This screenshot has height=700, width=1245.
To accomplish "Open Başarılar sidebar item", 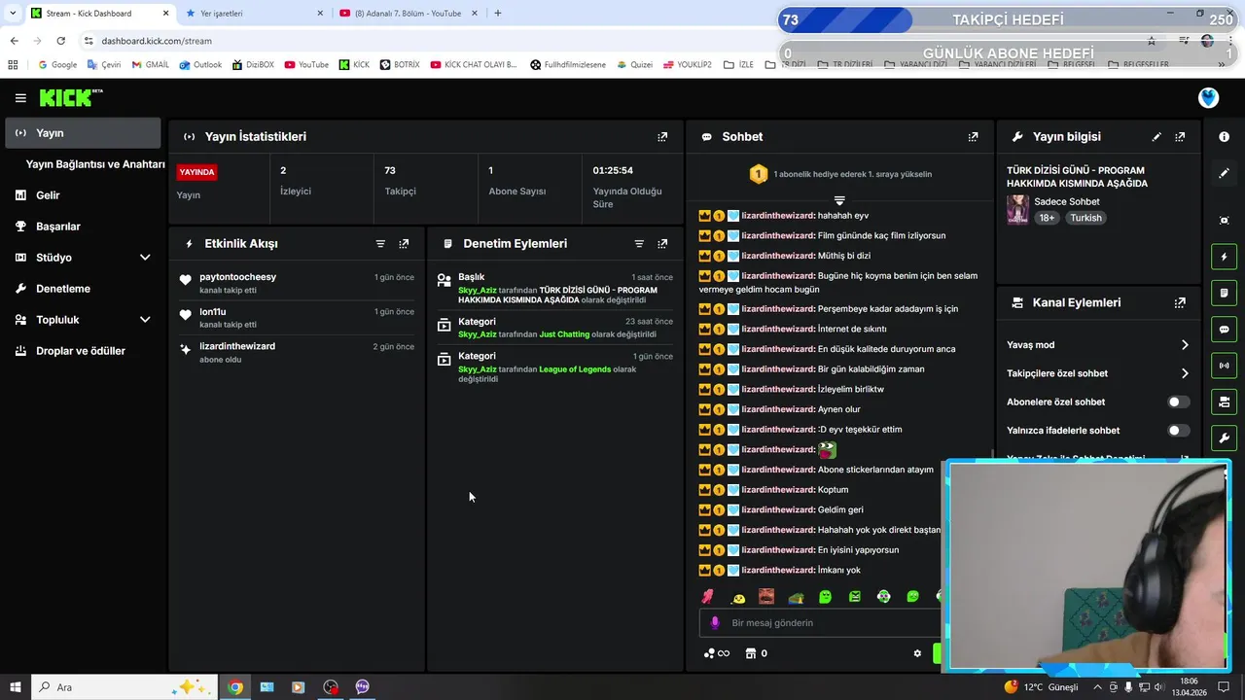I will (57, 227).
